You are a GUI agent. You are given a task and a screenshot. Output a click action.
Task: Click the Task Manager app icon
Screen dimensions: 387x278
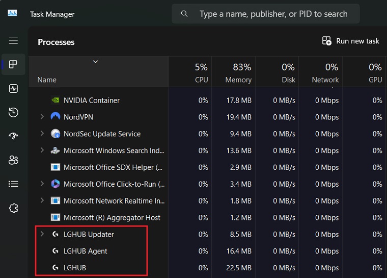click(x=12, y=13)
